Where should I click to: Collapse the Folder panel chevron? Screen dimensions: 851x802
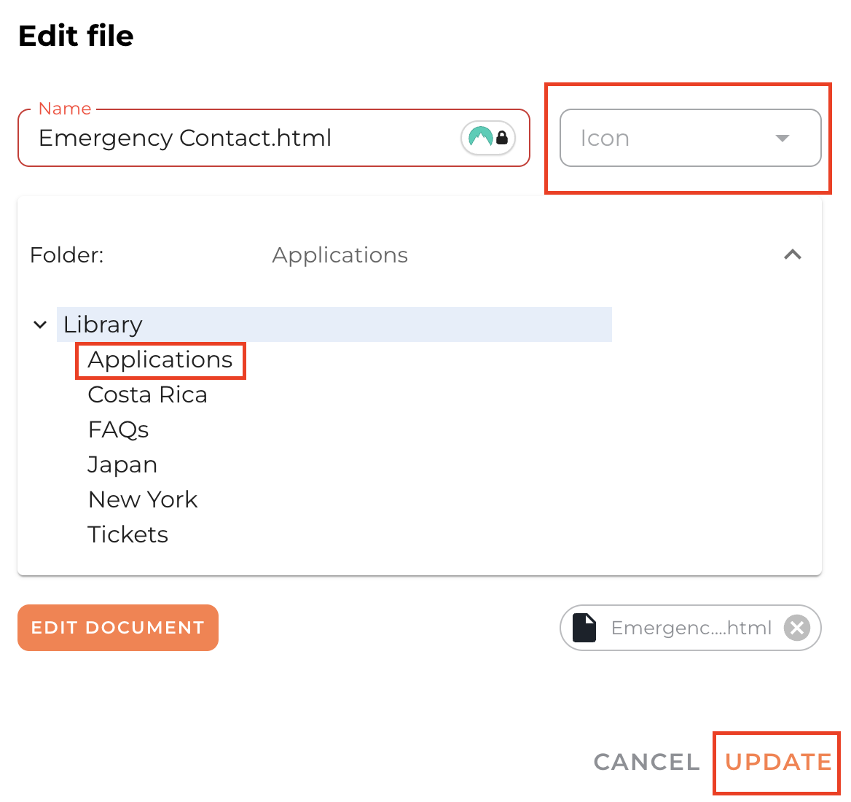[792, 254]
